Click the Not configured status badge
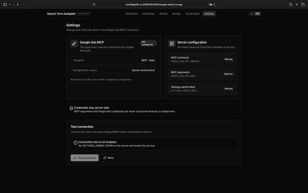Screen dimensions: 308x193 pyautogui.click(x=148, y=43)
